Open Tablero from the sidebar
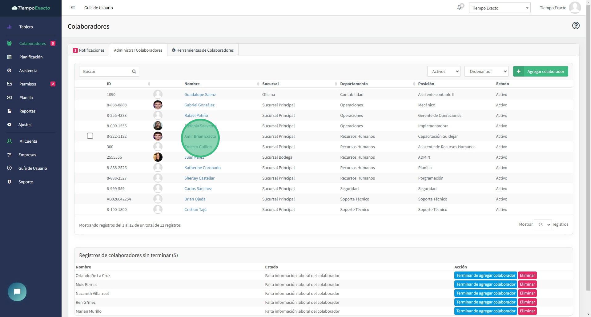This screenshot has width=591, height=317. click(x=26, y=27)
